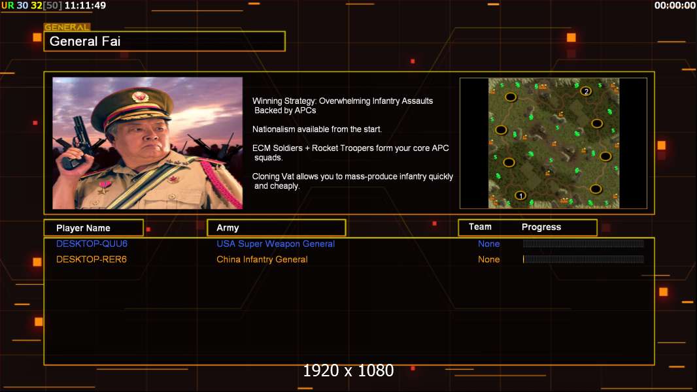
Task: Click the Progress column header
Action: pos(541,227)
